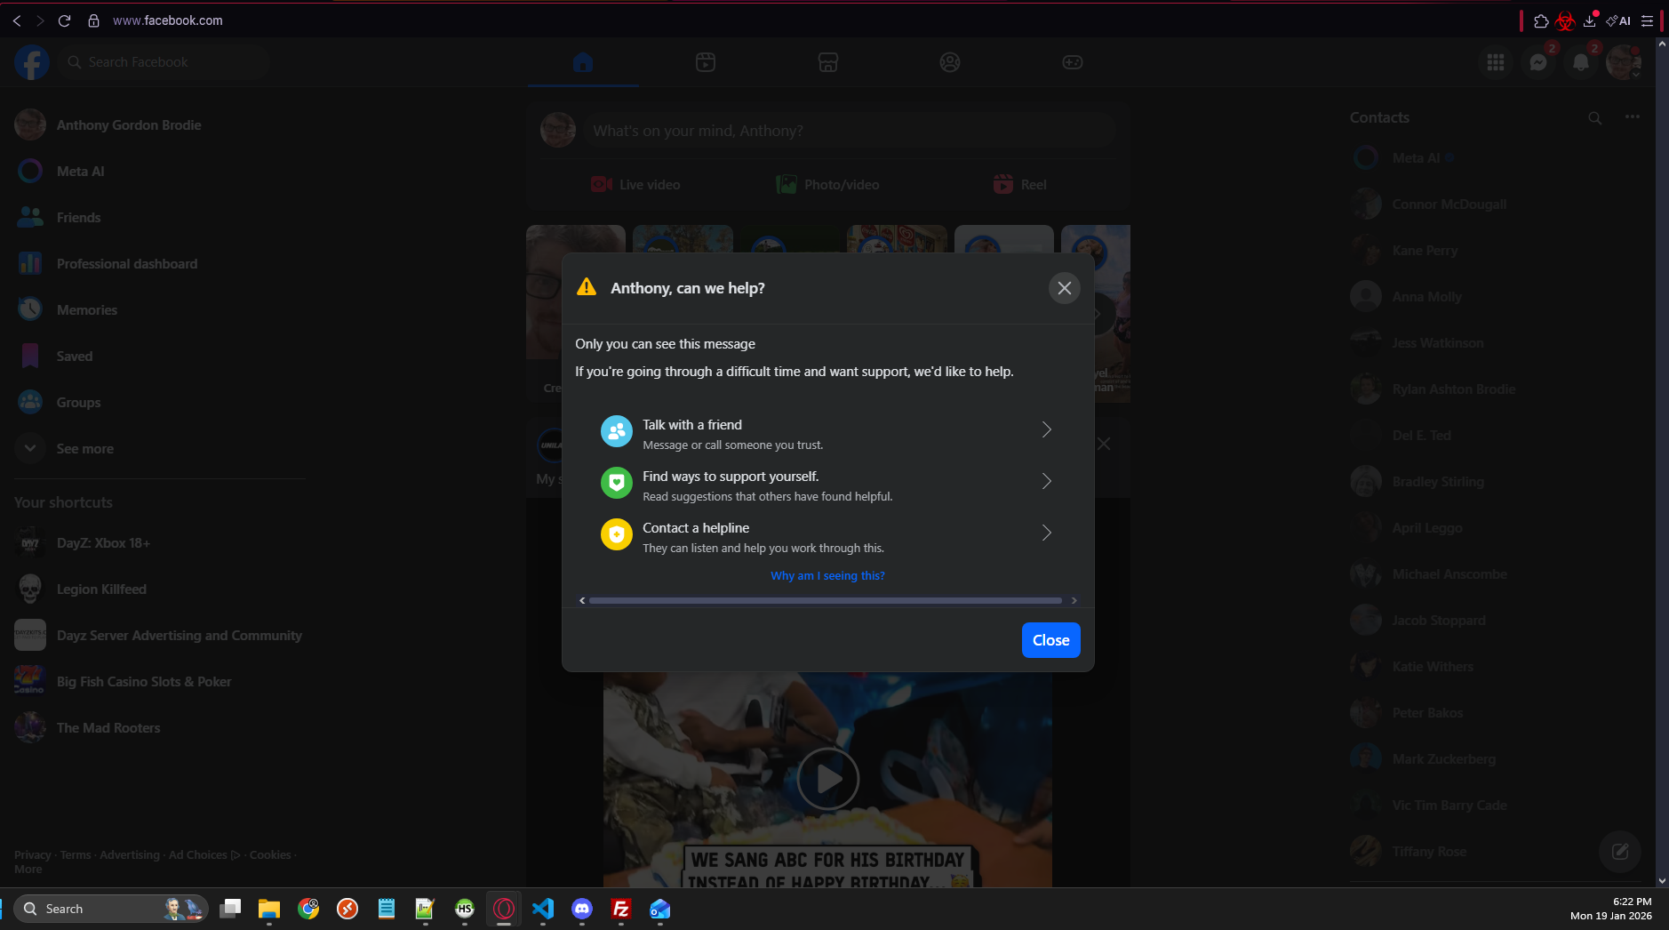The image size is (1669, 930).
Task: Open the Marketplace tab
Action: tap(828, 62)
